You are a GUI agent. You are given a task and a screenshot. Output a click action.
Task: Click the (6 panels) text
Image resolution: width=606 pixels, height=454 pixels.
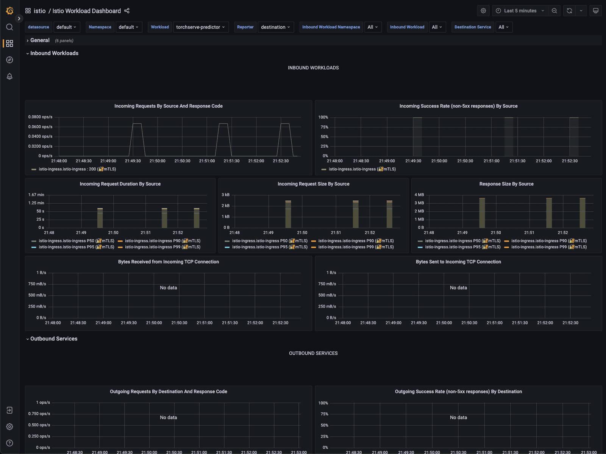pyautogui.click(x=64, y=41)
